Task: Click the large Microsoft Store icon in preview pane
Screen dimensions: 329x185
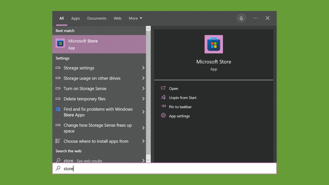Action: click(x=214, y=44)
